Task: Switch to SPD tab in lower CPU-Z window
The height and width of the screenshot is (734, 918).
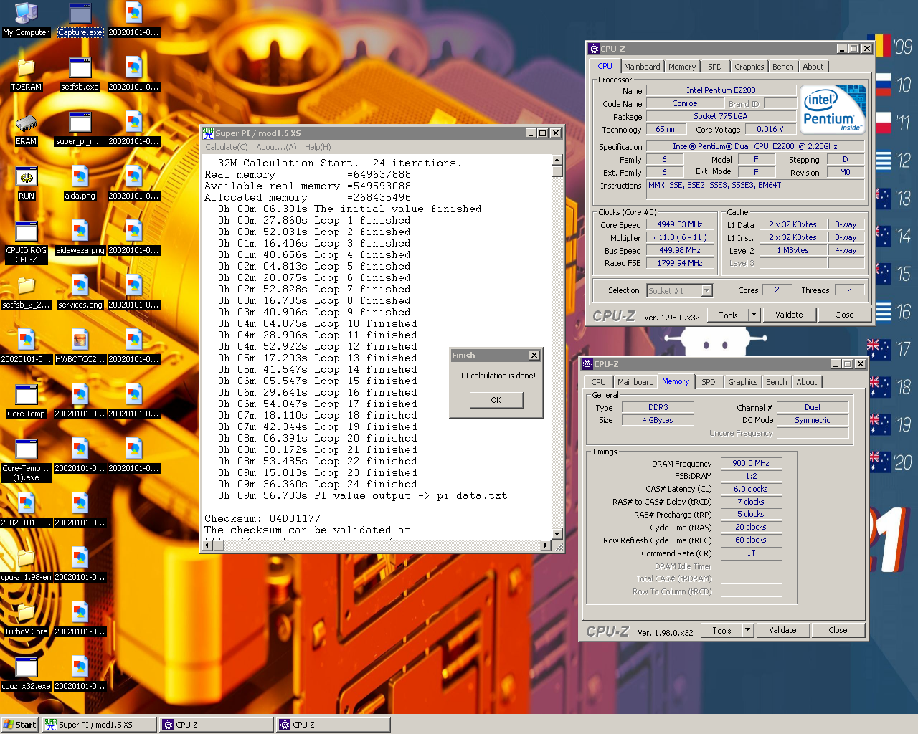Action: click(x=709, y=382)
